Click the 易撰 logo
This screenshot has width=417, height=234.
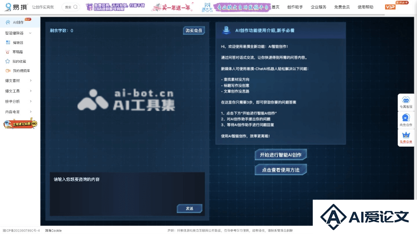pos(16,7)
